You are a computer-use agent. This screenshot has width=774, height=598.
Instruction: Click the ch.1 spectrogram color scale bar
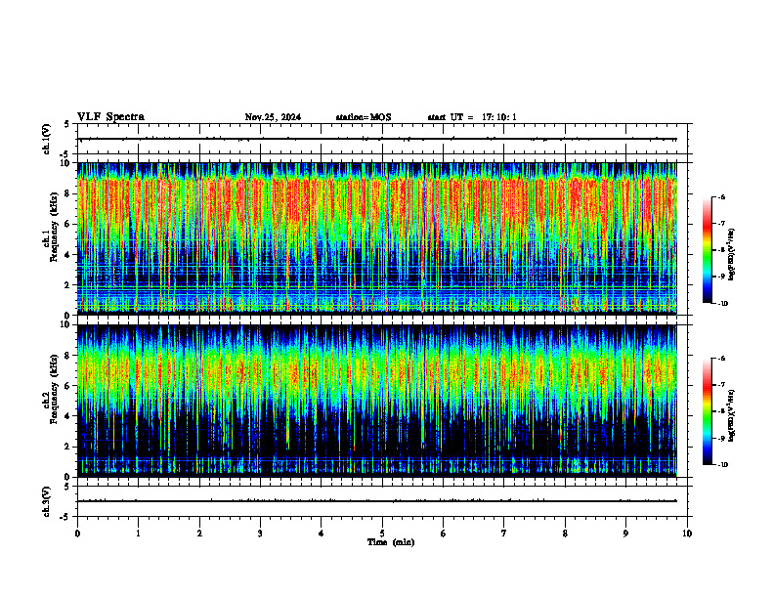tap(707, 250)
